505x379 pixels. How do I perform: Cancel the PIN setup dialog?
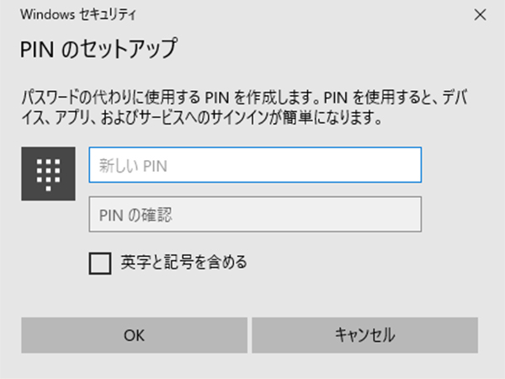click(364, 334)
